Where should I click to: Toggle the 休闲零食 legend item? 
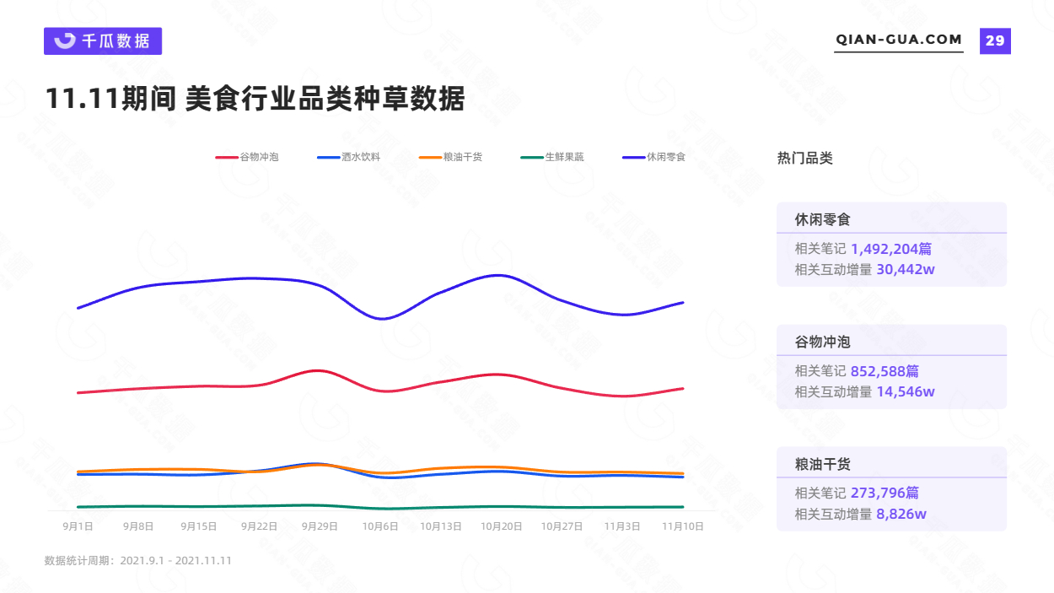654,157
